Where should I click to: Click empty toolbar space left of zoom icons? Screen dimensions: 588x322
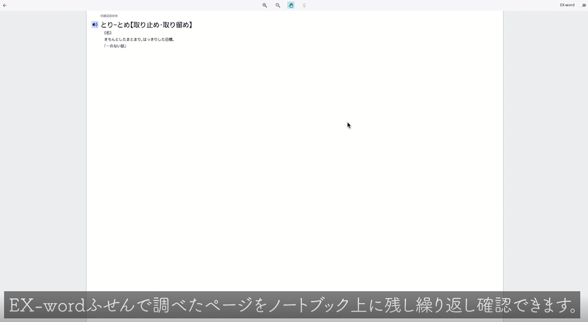click(x=152, y=5)
